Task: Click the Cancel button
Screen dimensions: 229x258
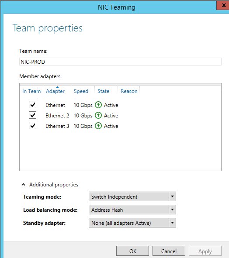Action: [x=169, y=251]
